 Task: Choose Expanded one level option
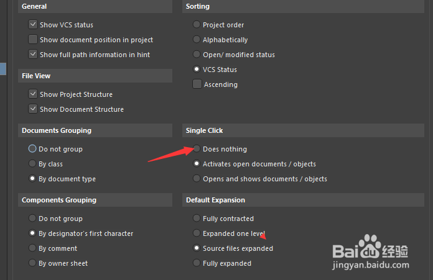pyautogui.click(x=197, y=233)
